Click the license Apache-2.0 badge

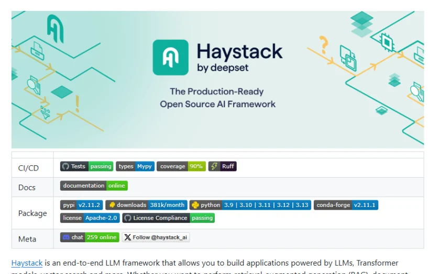point(90,218)
